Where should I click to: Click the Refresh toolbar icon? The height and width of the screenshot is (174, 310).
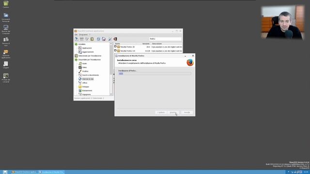click(98, 39)
